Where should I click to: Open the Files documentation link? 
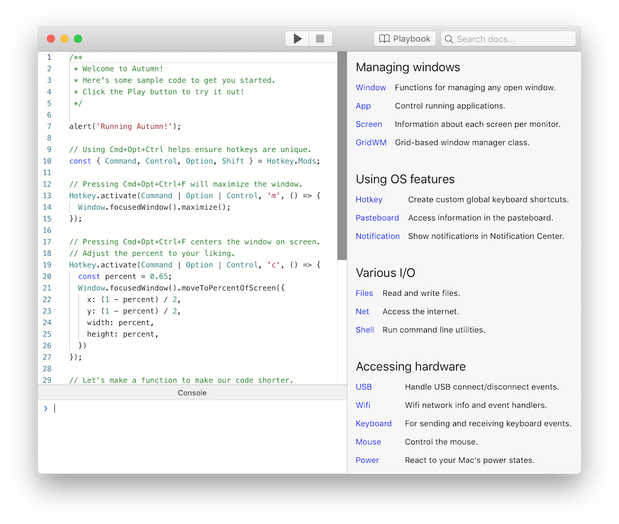coord(364,293)
